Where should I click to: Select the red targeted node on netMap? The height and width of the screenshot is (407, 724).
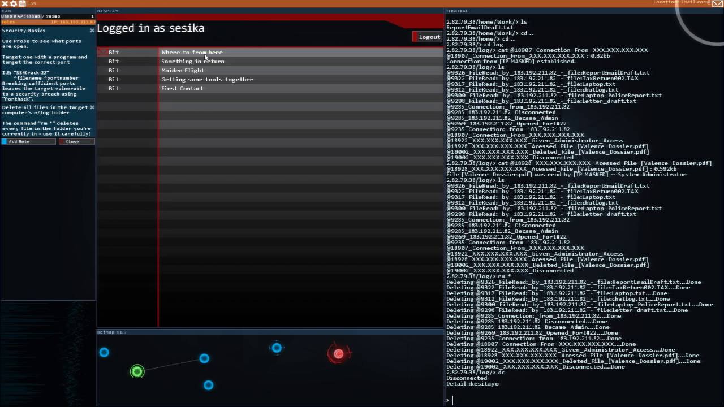(338, 354)
